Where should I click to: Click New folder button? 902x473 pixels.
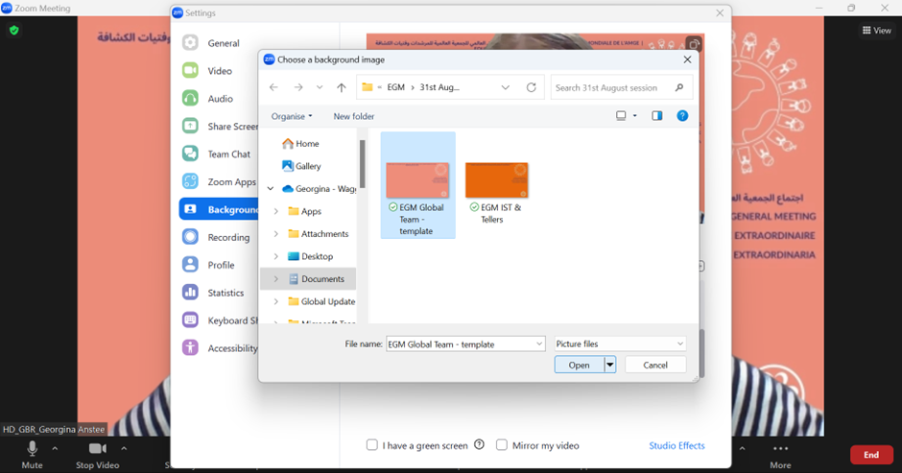354,116
